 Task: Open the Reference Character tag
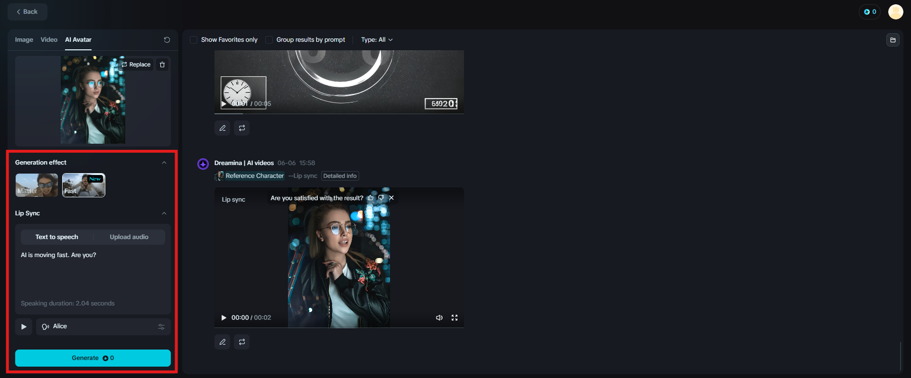pyautogui.click(x=250, y=176)
